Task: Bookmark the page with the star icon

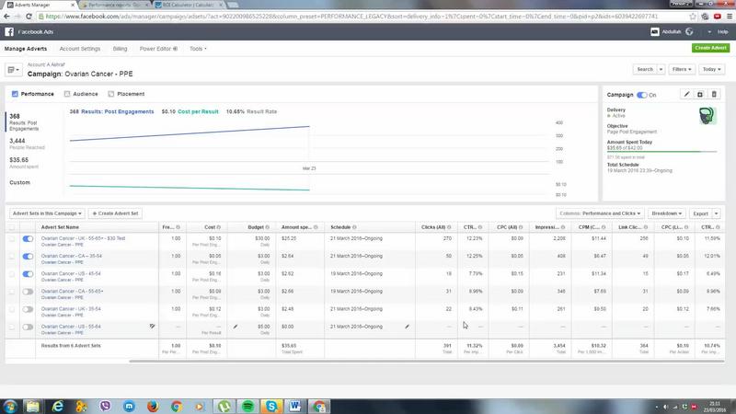Action: [x=693, y=17]
